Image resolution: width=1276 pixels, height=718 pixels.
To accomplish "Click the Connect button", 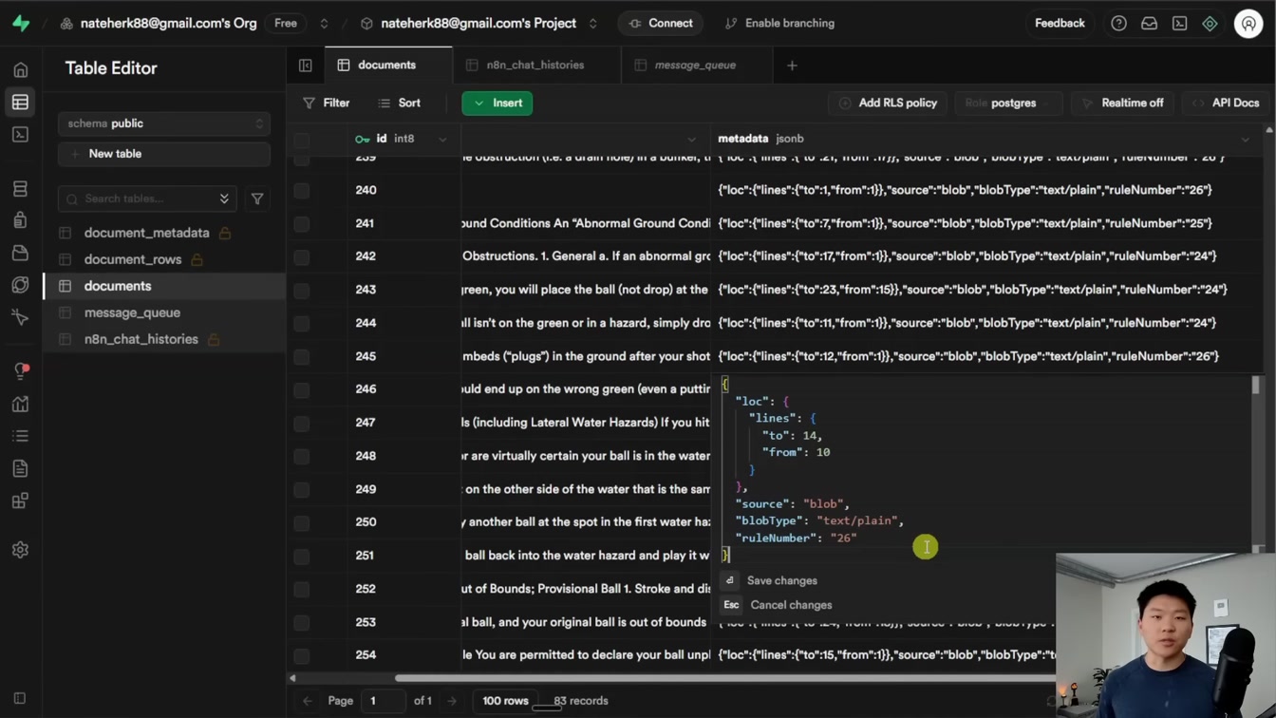I will click(662, 23).
